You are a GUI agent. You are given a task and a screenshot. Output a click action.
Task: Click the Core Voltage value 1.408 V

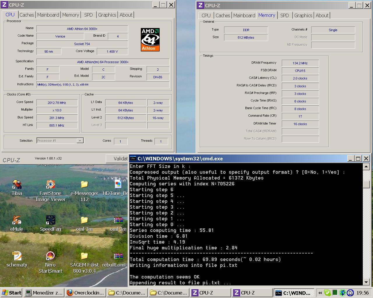tap(112, 52)
